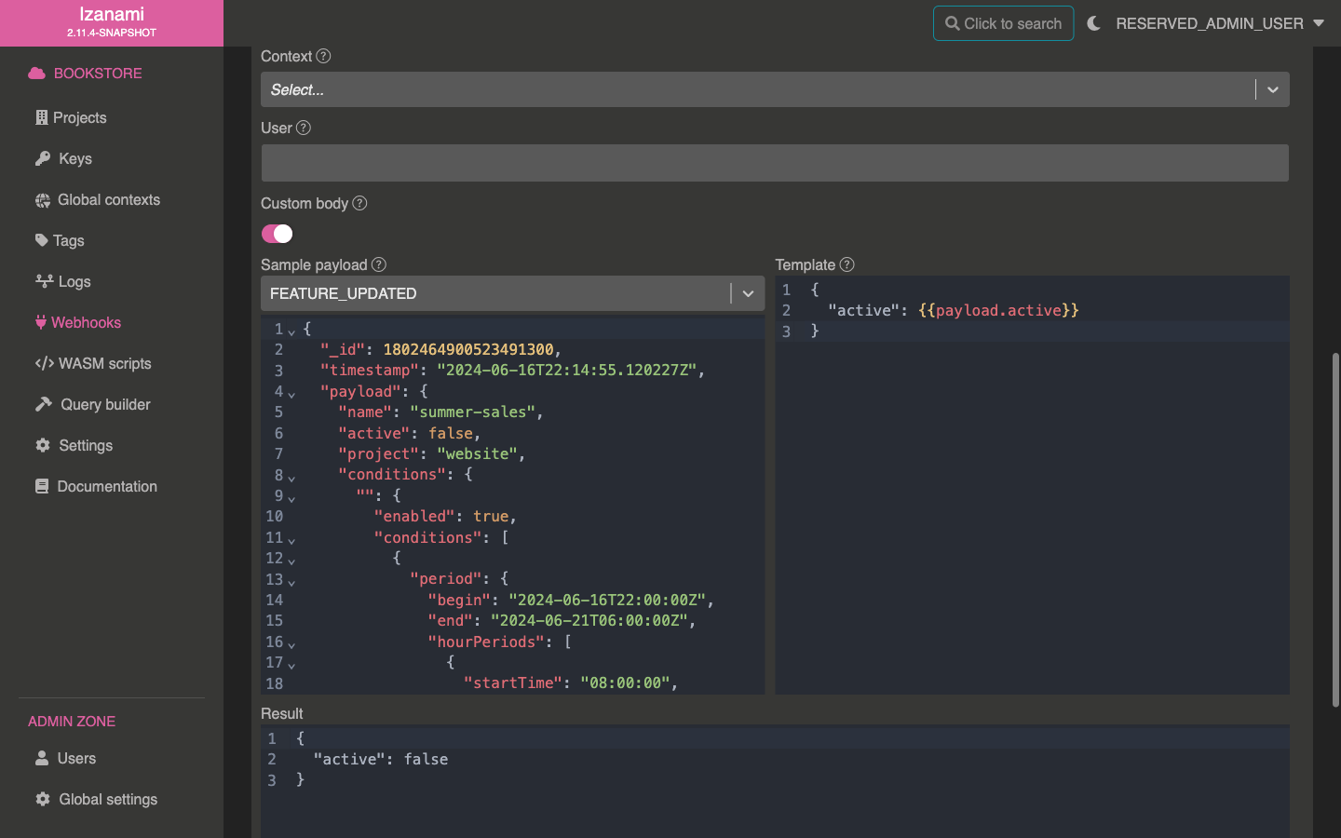Click the Bookstore cloud icon

click(36, 73)
